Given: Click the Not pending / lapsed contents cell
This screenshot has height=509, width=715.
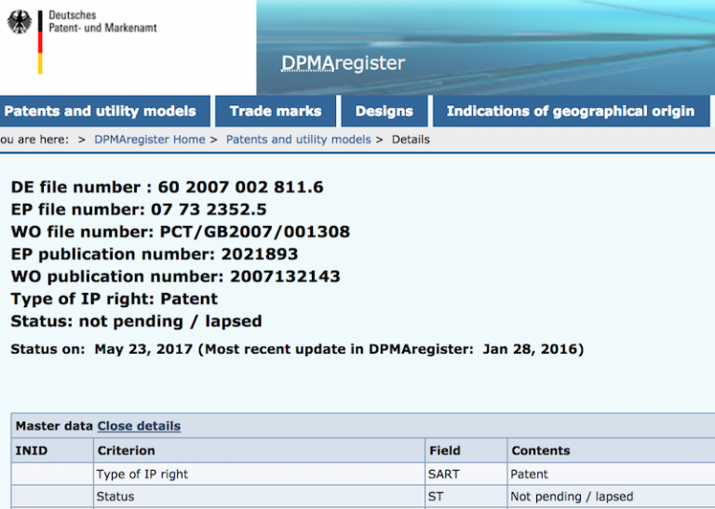Looking at the screenshot, I should point(611,497).
